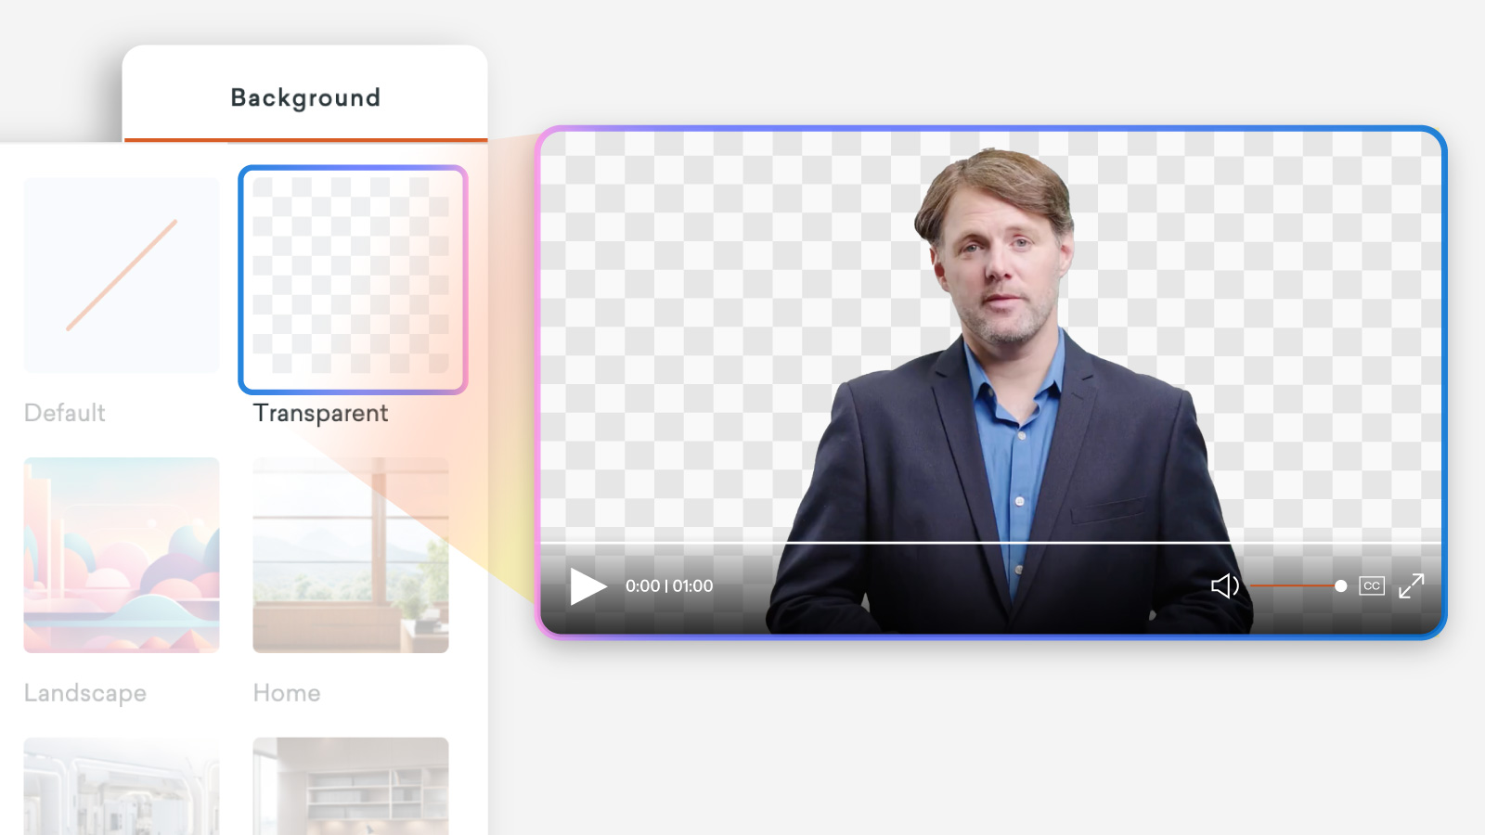Click the "Transparent" text label
Screen dimensions: 1485x835
(320, 413)
